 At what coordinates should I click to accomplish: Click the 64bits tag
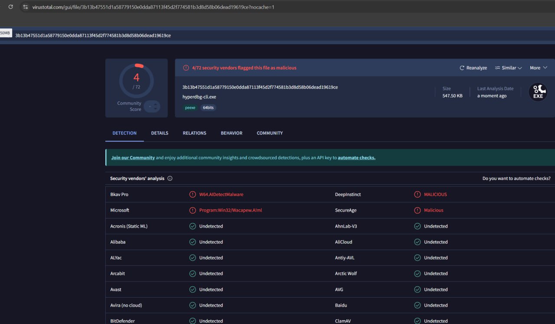208,108
